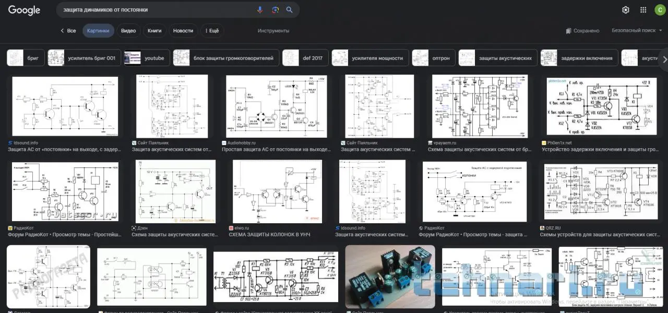Click into the search query field

pos(157,10)
